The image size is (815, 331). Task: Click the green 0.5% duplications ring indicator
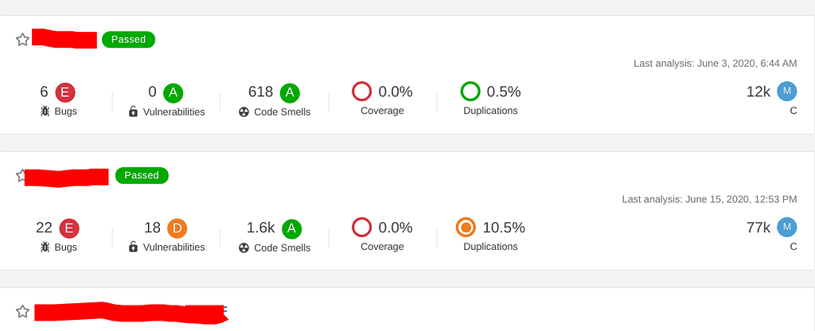click(470, 92)
